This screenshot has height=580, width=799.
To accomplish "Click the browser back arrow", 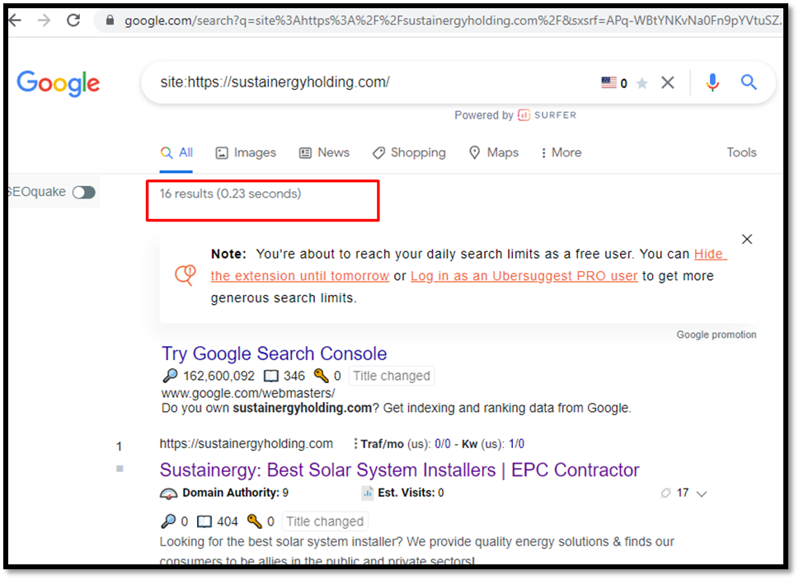I will tap(16, 21).
